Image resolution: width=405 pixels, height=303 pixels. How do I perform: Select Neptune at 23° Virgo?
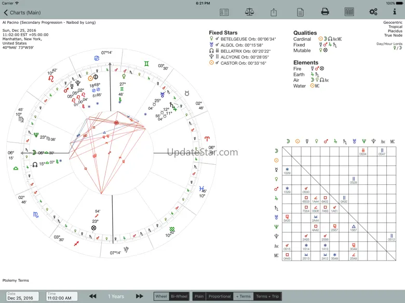[36, 135]
